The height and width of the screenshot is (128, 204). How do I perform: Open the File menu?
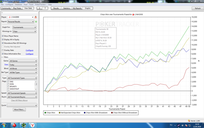[2, 4]
